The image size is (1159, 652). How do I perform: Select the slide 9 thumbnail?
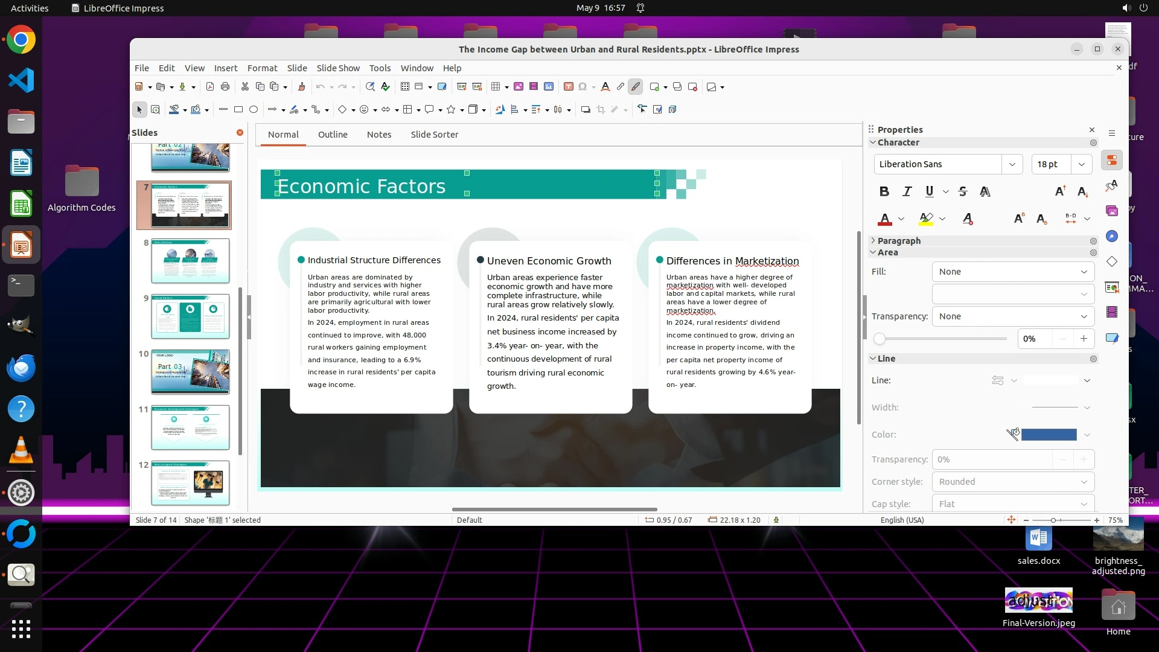(190, 316)
